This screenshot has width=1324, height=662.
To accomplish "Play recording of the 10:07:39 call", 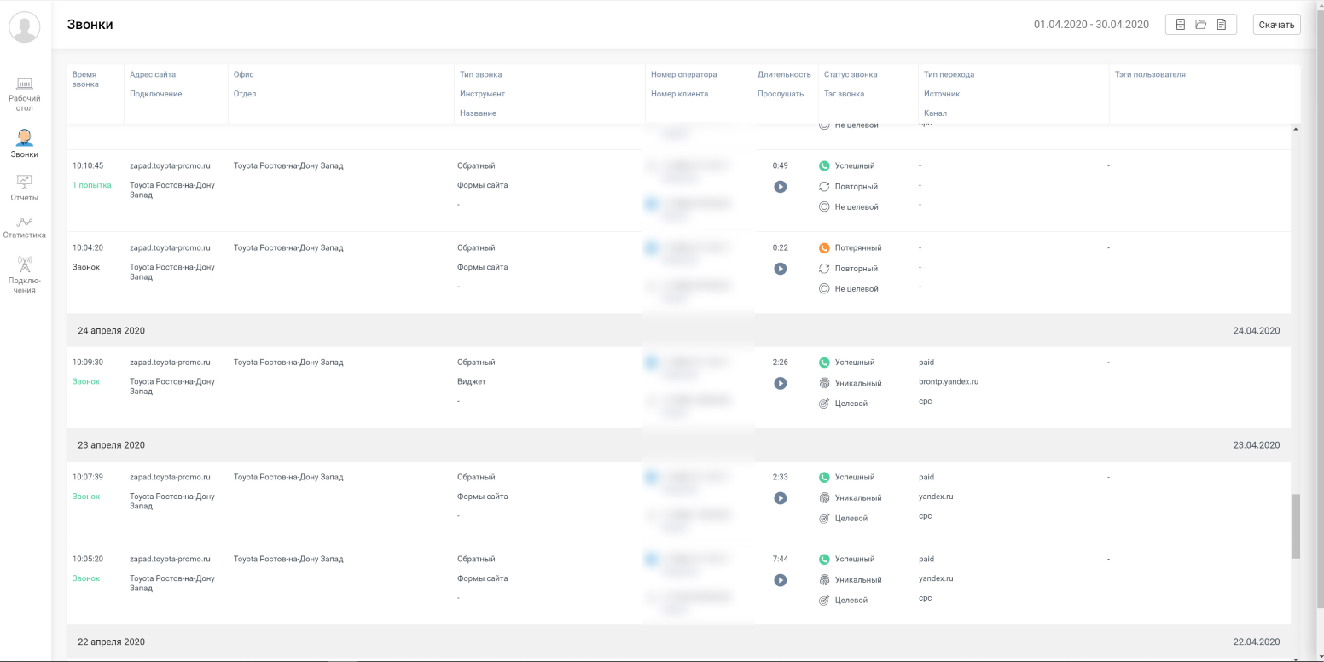I will [x=780, y=498].
